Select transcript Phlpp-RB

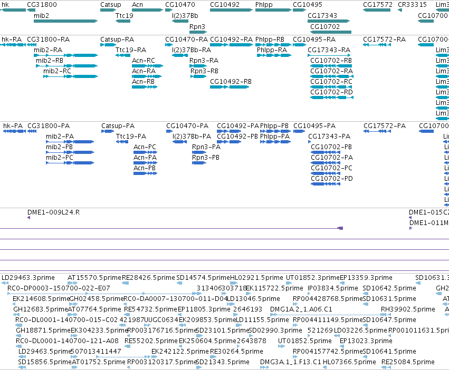coord(273,45)
